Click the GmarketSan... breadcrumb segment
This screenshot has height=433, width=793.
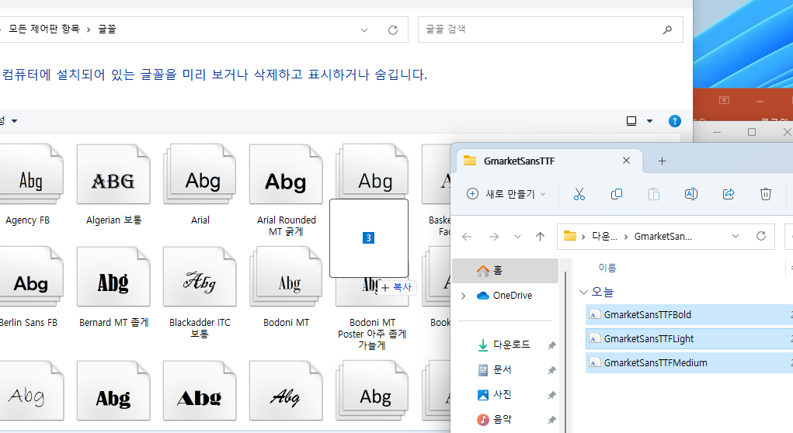coord(663,237)
